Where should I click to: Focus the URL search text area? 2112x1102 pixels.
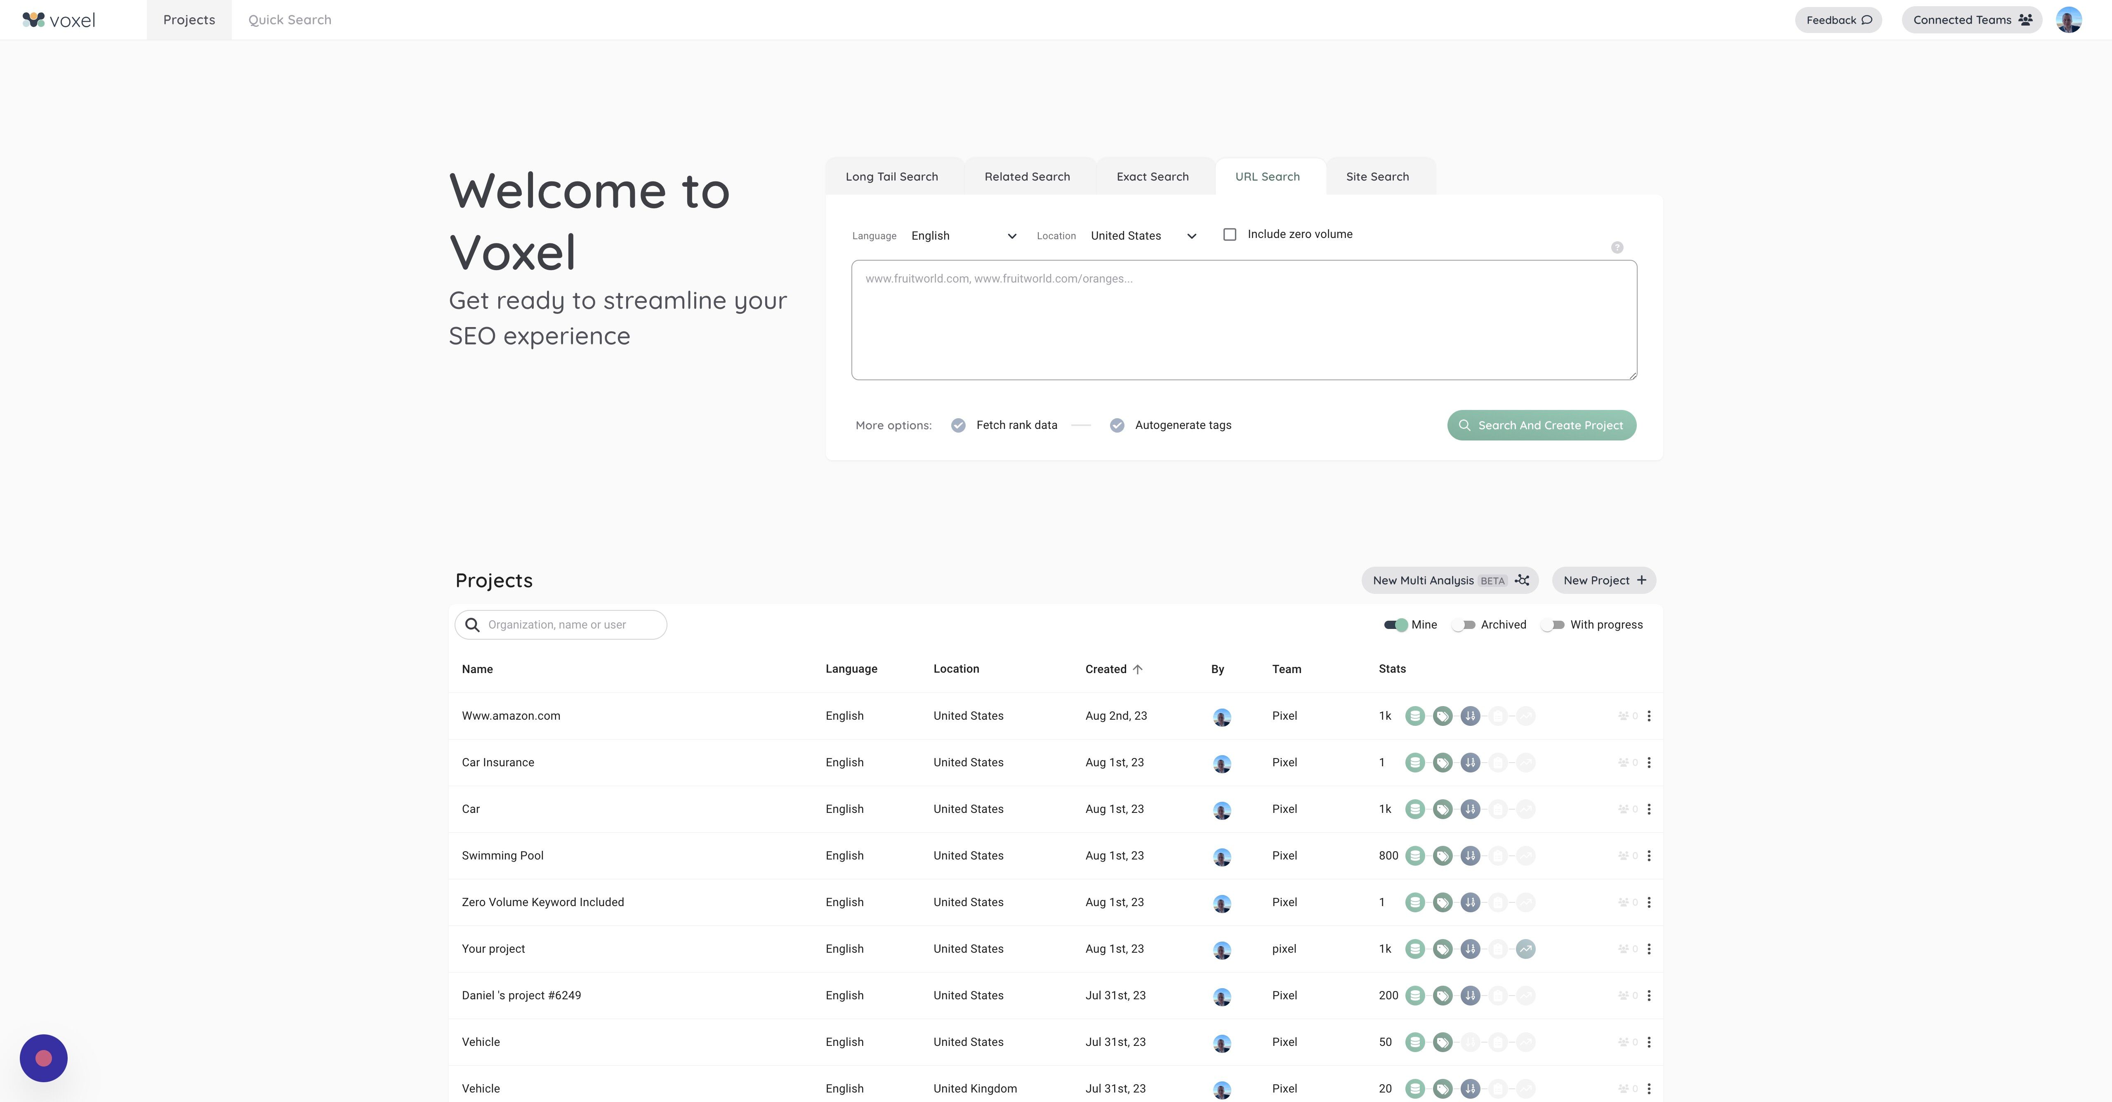point(1244,320)
